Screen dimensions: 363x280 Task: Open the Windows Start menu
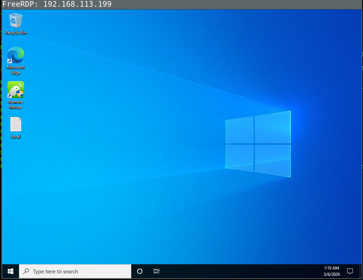click(x=11, y=271)
